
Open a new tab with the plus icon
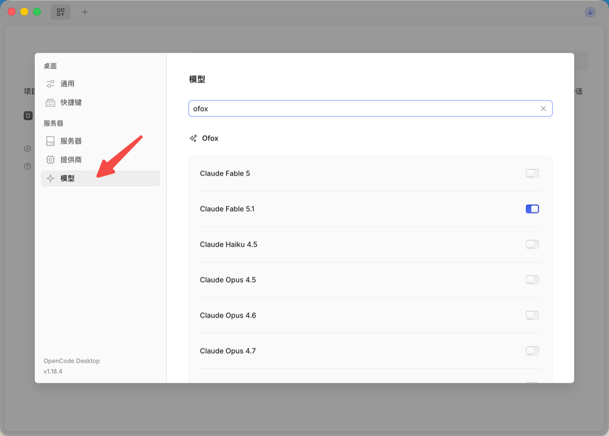click(x=85, y=12)
